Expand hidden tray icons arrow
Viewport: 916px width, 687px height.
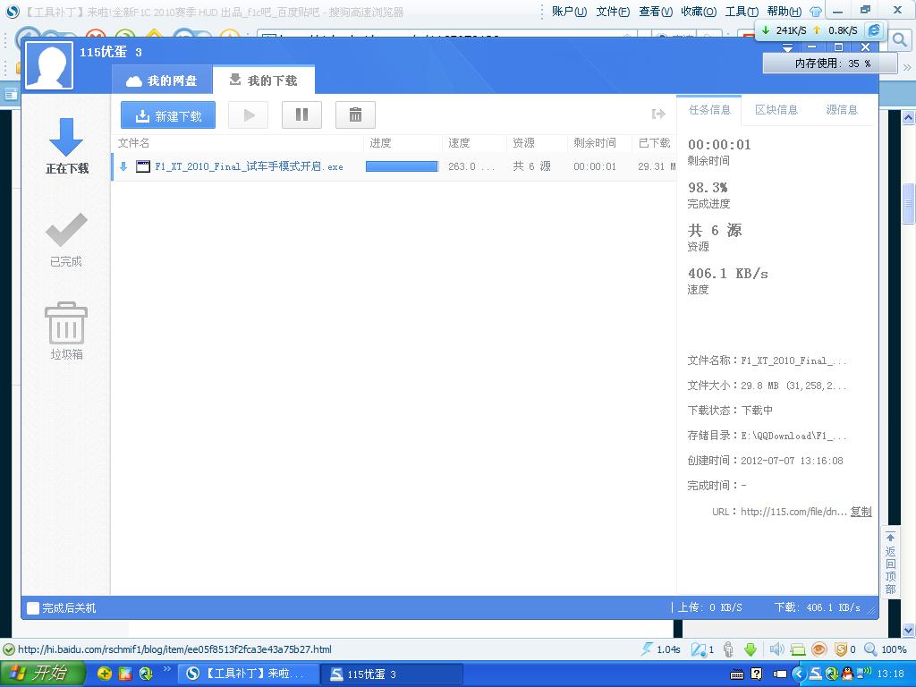click(799, 674)
